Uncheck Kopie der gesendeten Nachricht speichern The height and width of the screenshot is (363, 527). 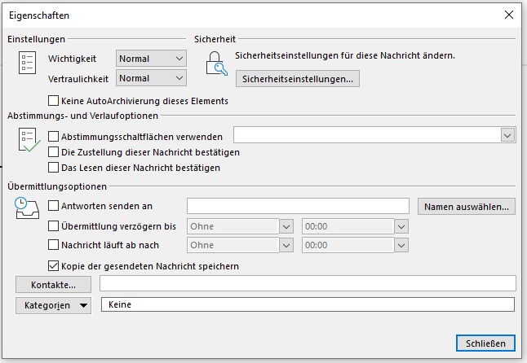(x=54, y=265)
